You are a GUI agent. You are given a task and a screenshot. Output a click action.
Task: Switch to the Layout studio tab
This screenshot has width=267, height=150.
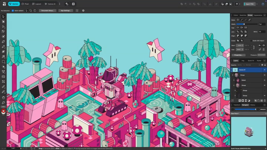[x=37, y=4]
